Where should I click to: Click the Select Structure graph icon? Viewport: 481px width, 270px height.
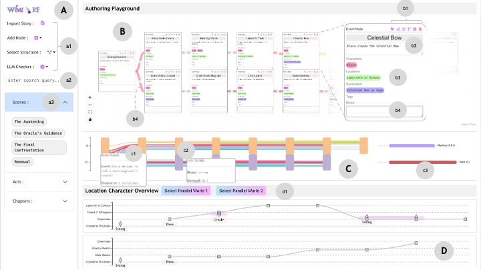click(x=49, y=53)
